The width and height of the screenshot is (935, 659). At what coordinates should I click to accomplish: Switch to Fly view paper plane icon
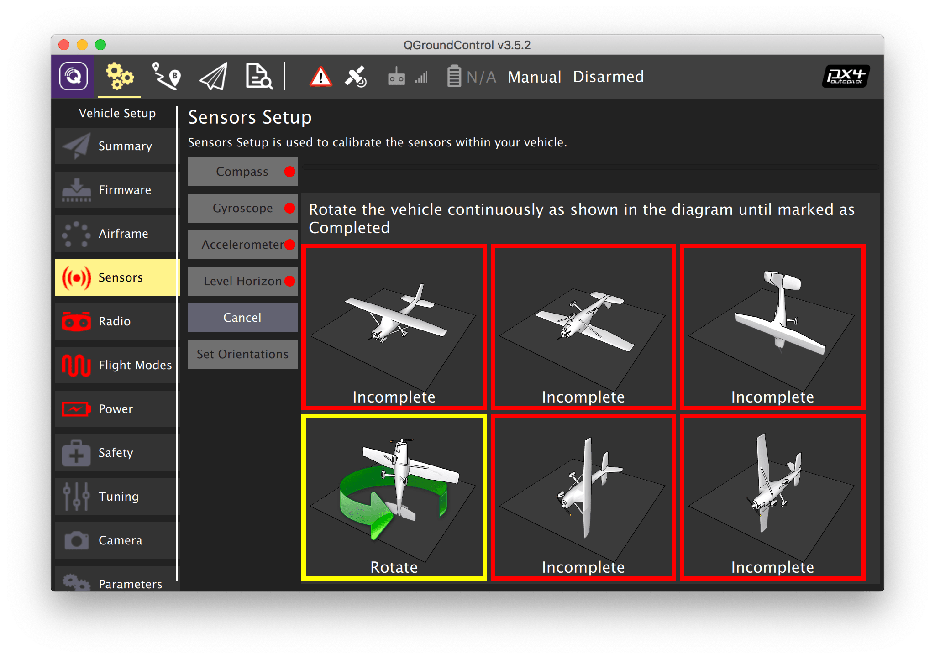213,76
